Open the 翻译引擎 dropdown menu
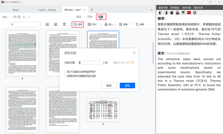This screenshot has width=223, height=134. 163,8
